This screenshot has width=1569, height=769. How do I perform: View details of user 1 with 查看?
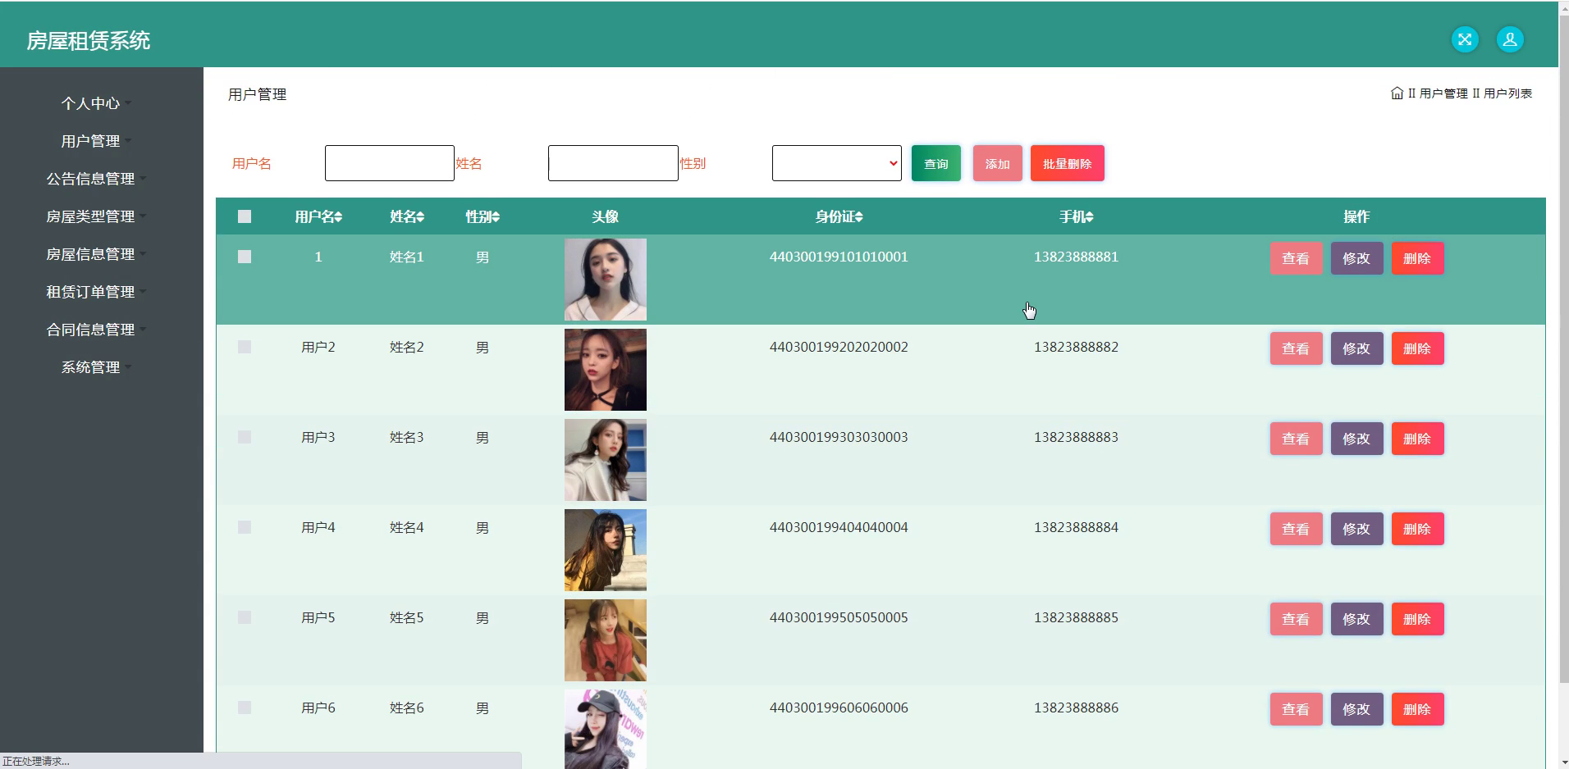pyautogui.click(x=1296, y=258)
